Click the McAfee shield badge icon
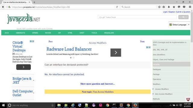Image resolution: width=193 pixels, height=108 pixels. 188,99
